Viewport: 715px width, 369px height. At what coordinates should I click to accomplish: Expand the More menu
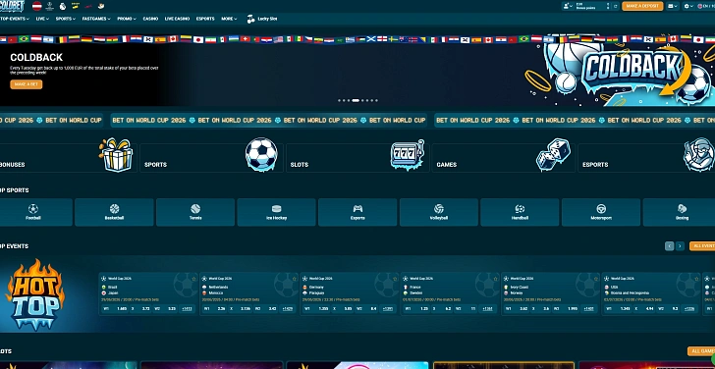229,19
